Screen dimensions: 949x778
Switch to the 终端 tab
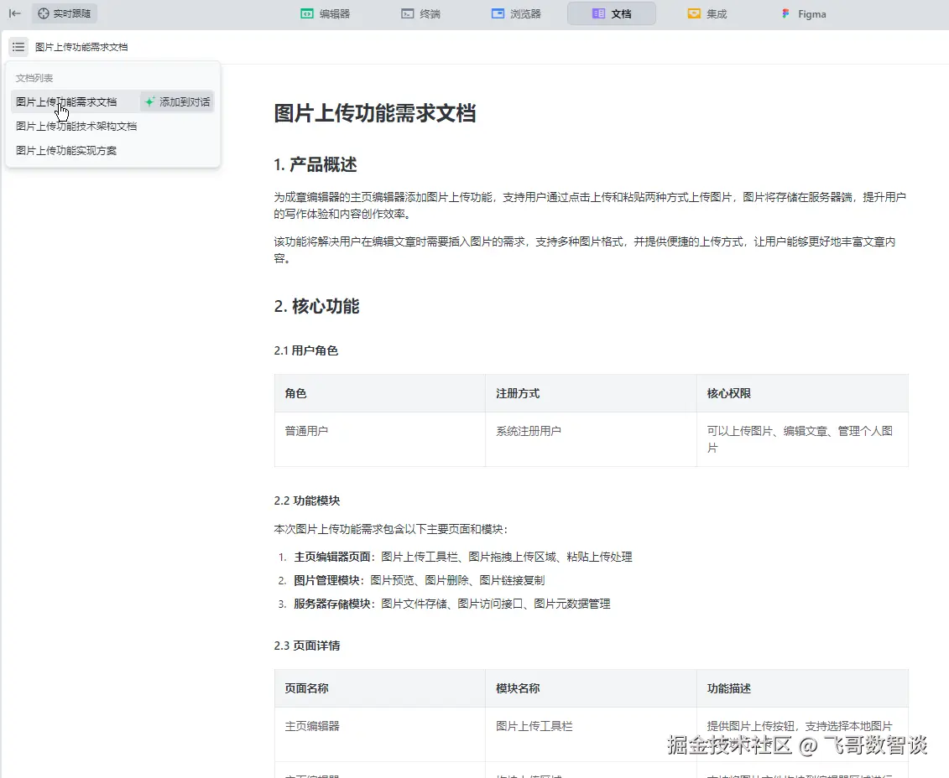coord(420,13)
